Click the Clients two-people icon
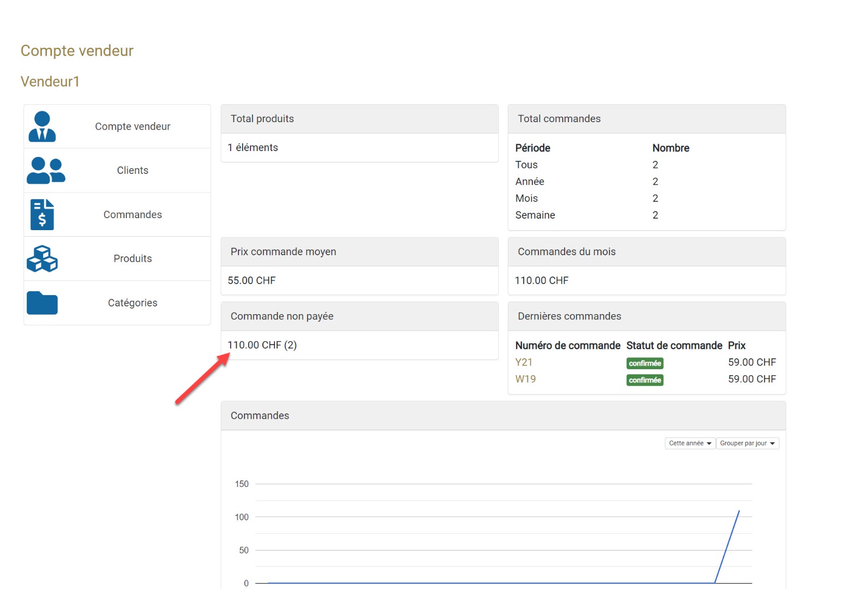 pos(46,171)
